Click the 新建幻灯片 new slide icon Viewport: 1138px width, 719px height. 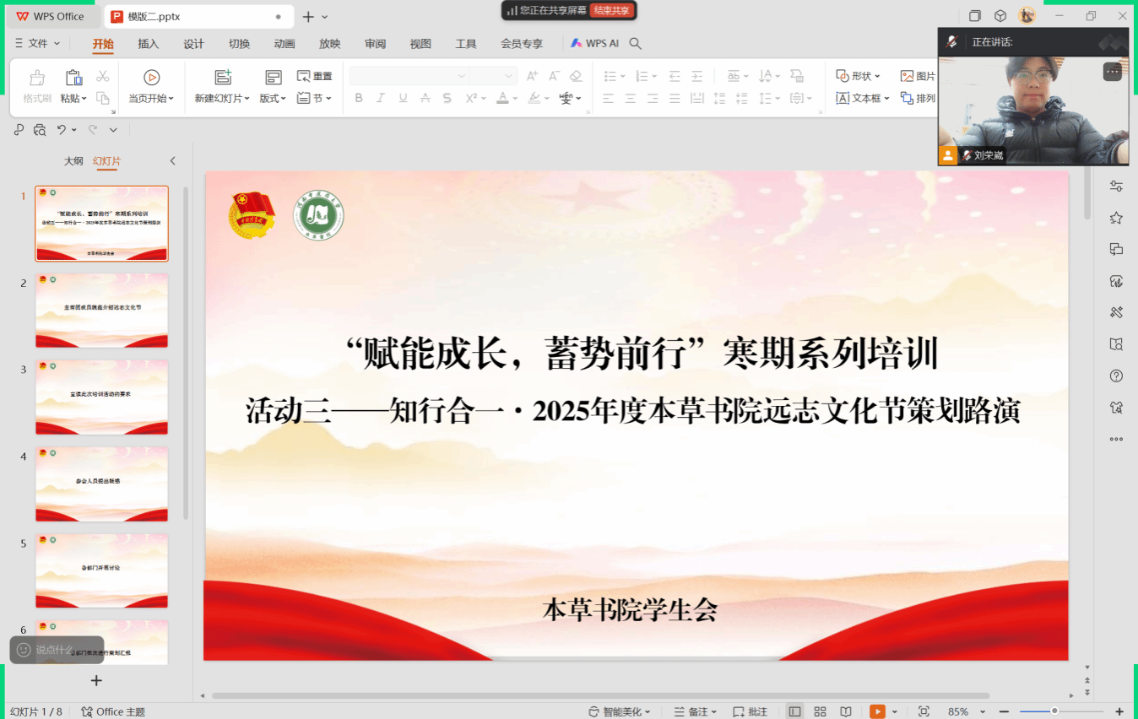coord(223,78)
